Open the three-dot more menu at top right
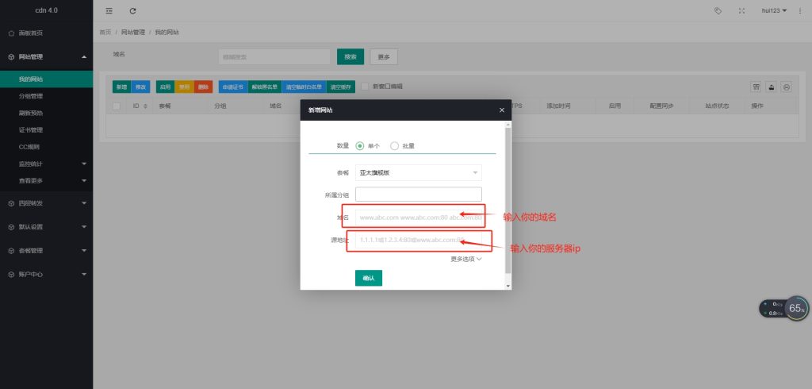Screen dimensions: 812x389 [x=800, y=10]
